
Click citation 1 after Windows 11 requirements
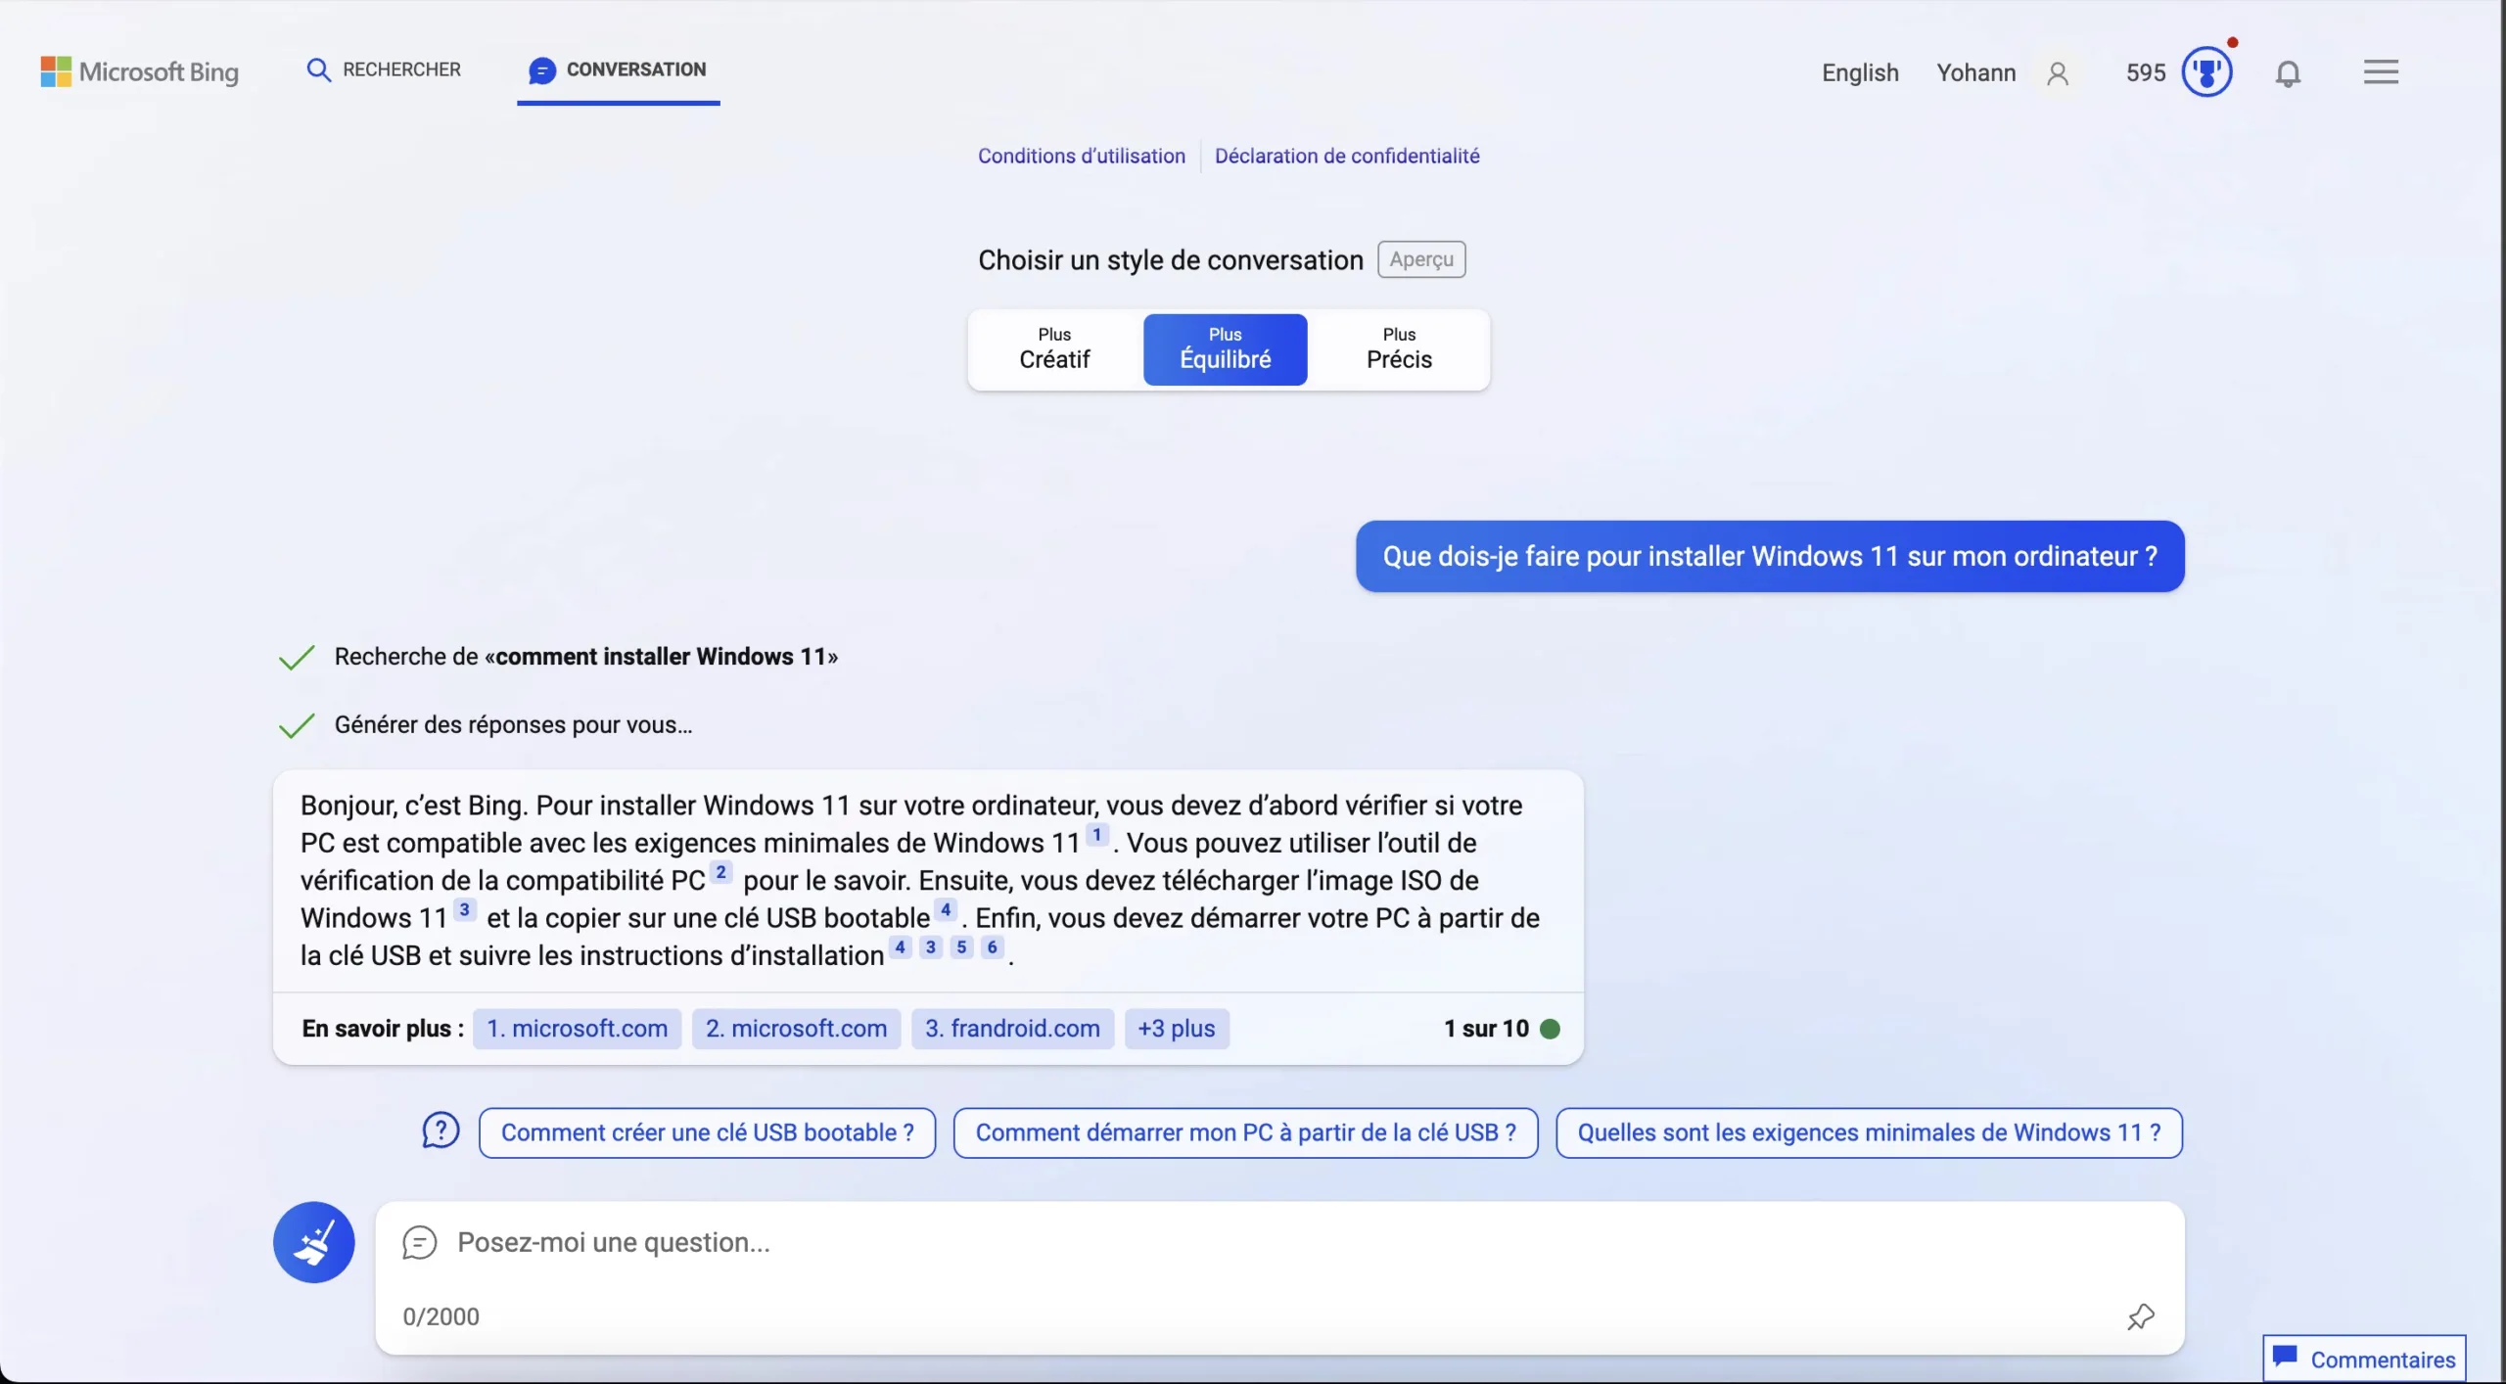[1096, 835]
